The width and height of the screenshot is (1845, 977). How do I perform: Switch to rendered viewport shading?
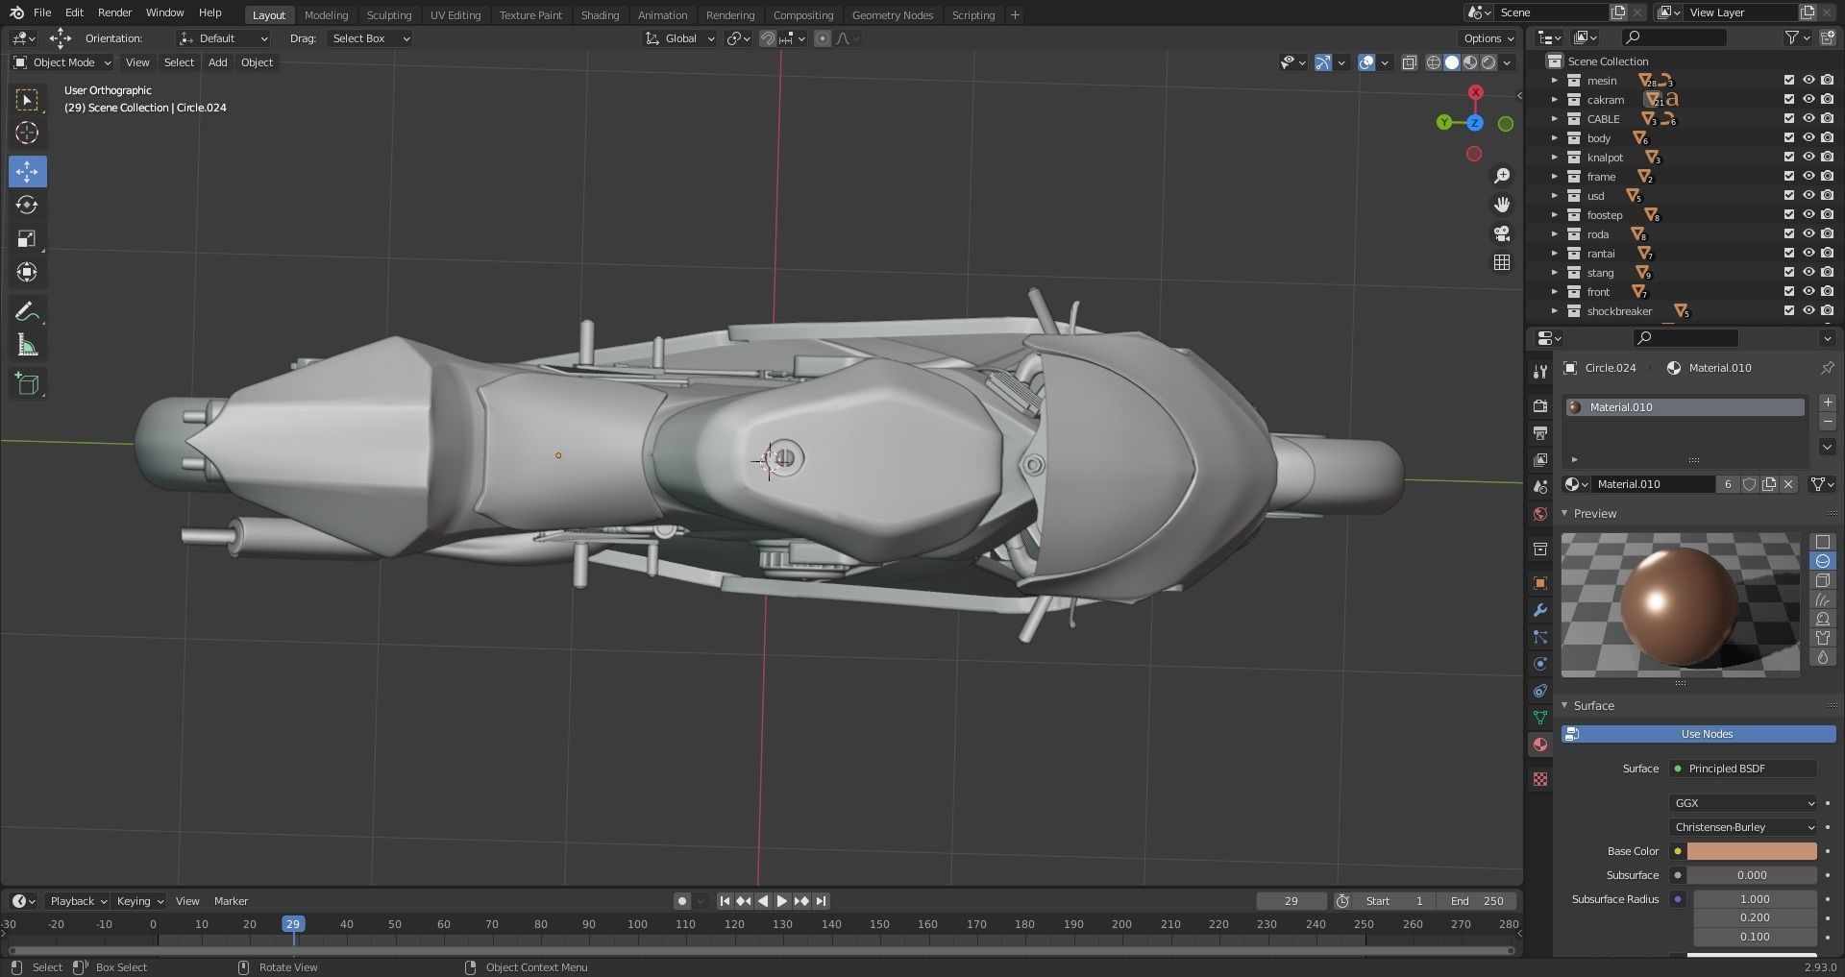[1488, 62]
